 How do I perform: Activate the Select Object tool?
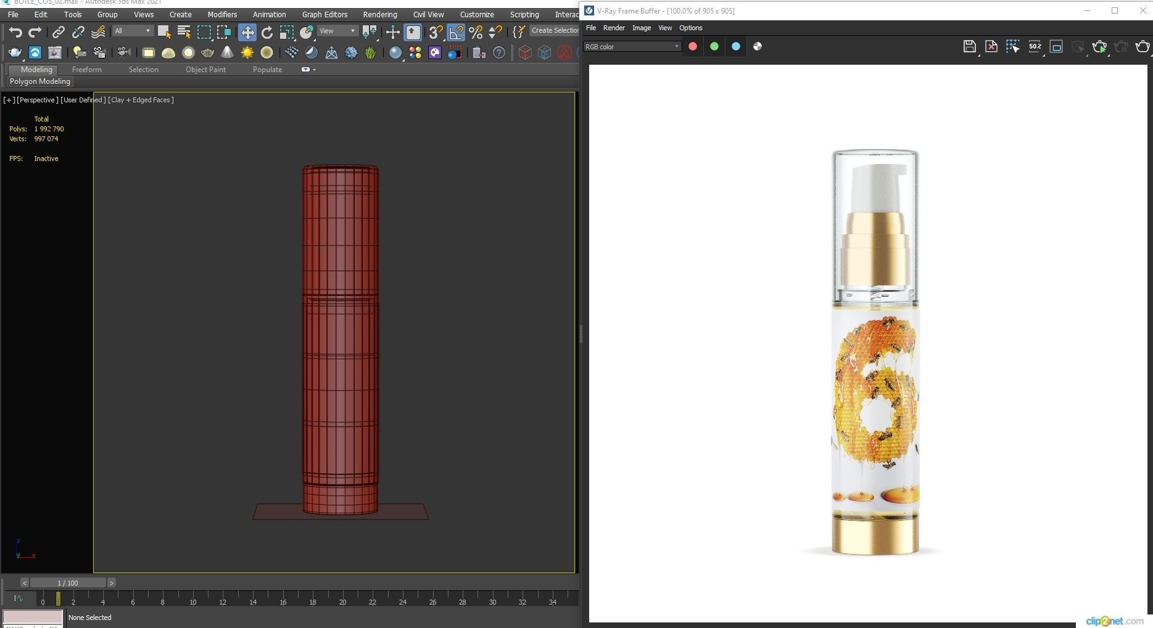(x=164, y=32)
